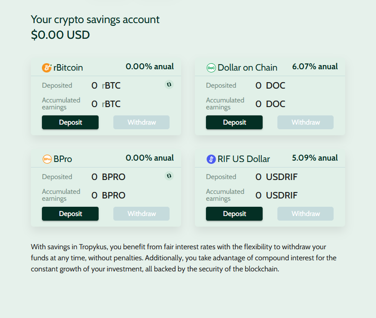Click the $0.00 USD total balance
This screenshot has height=318, width=376.
pyautogui.click(x=60, y=35)
